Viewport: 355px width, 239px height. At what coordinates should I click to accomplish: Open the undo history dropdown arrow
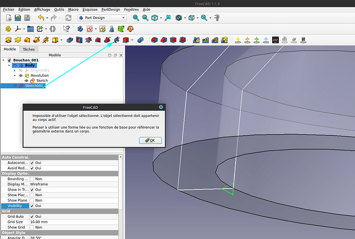(x=47, y=18)
